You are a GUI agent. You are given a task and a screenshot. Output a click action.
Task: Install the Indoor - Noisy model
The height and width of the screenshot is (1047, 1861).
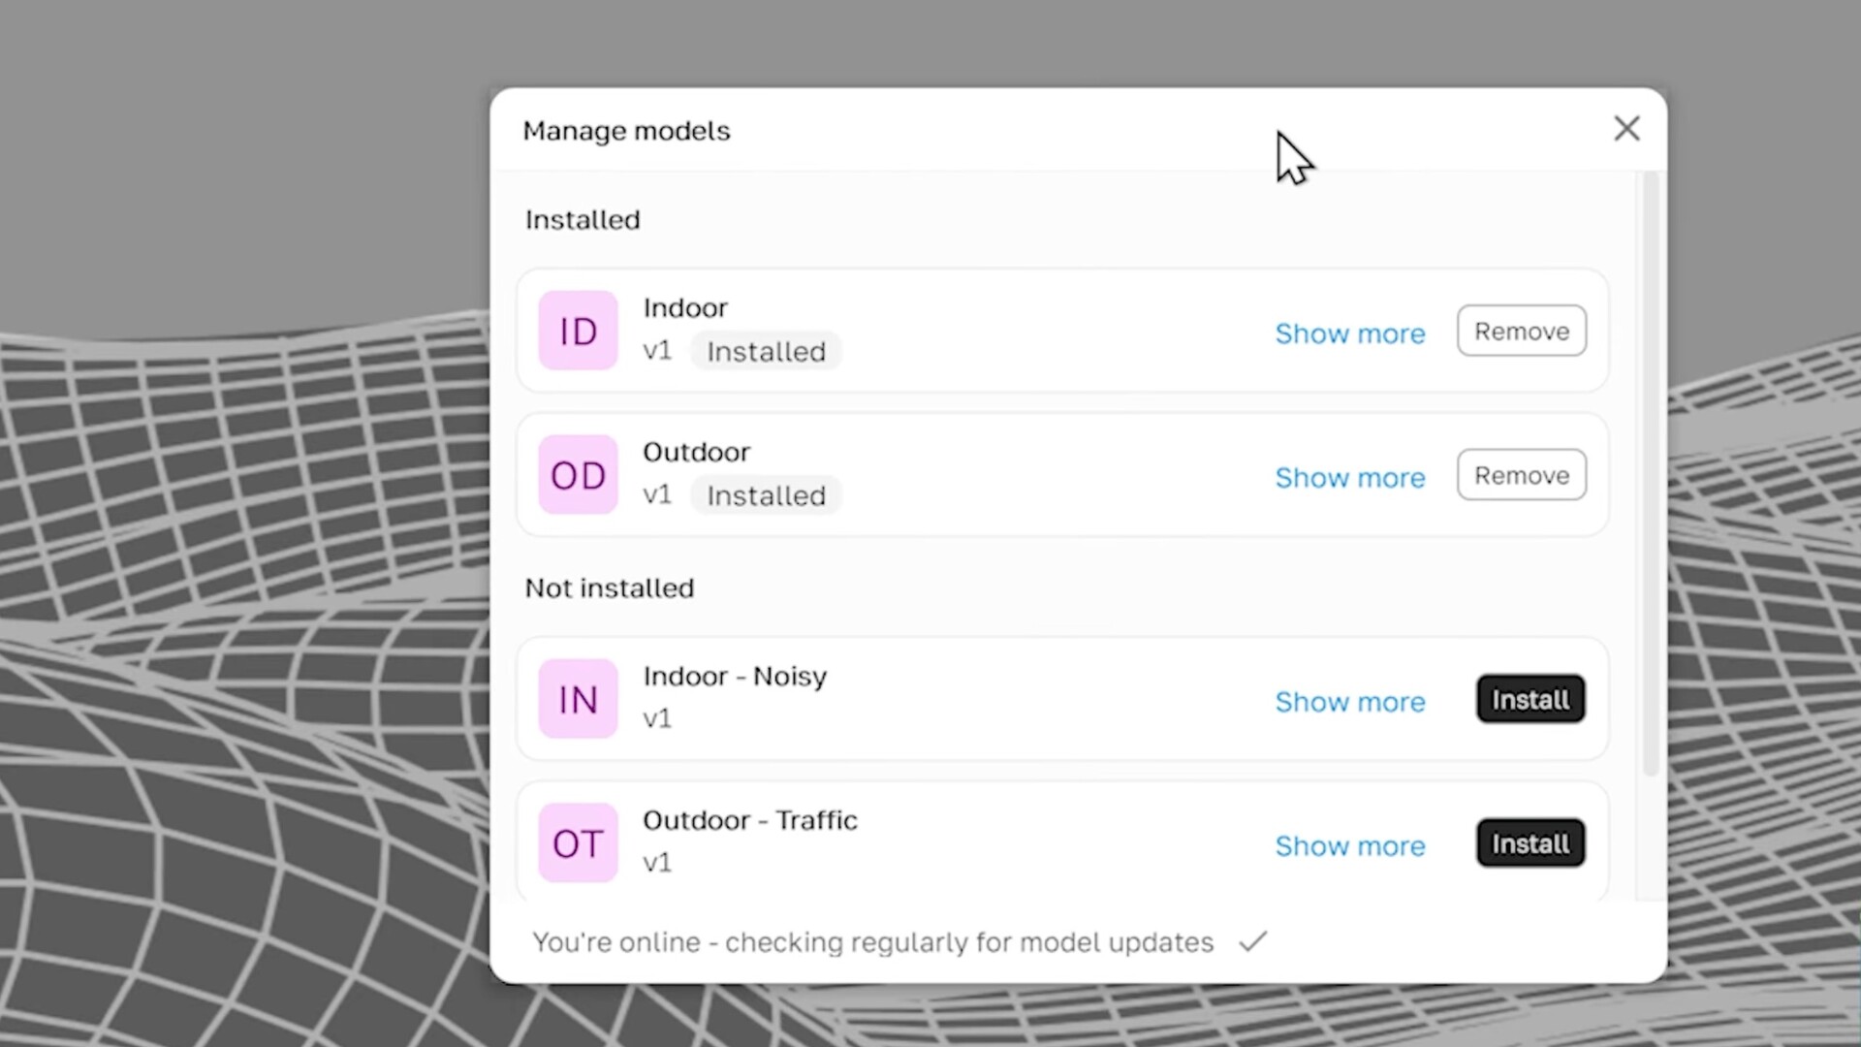click(1530, 700)
